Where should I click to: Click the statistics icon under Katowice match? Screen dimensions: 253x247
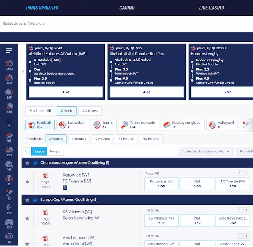click(65, 187)
